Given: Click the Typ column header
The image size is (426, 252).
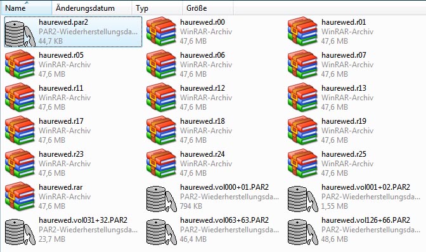Looking at the screenshot, I should click(157, 8).
